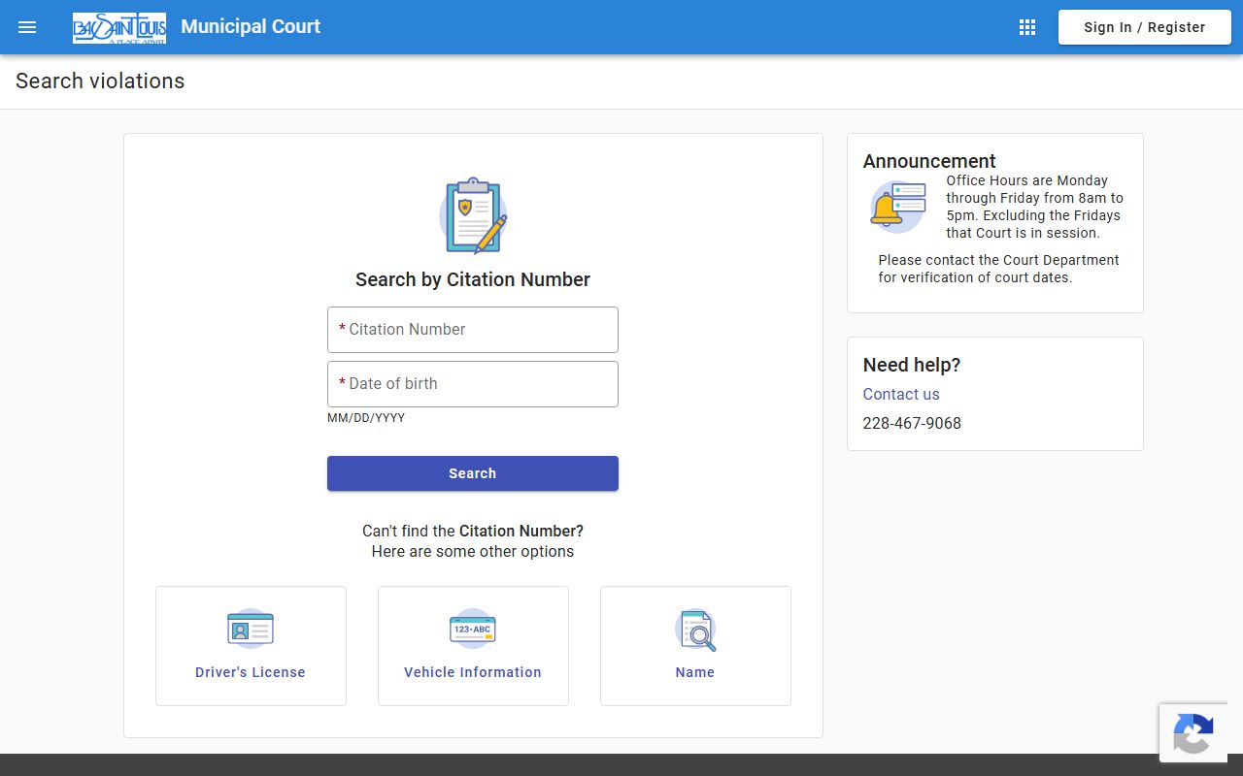
Task: Click the citation clipboard illustration
Action: pos(473,215)
